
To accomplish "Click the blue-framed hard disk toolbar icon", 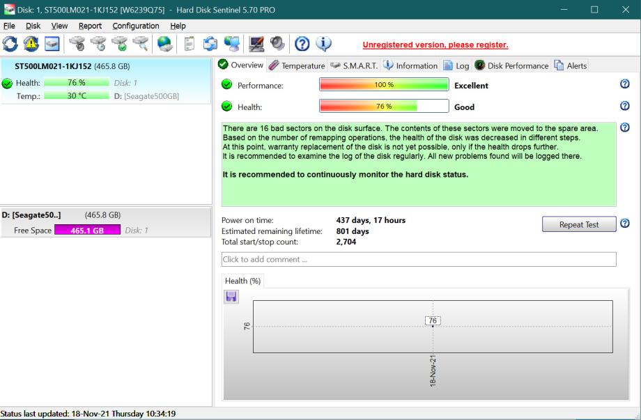I will tap(52, 44).
